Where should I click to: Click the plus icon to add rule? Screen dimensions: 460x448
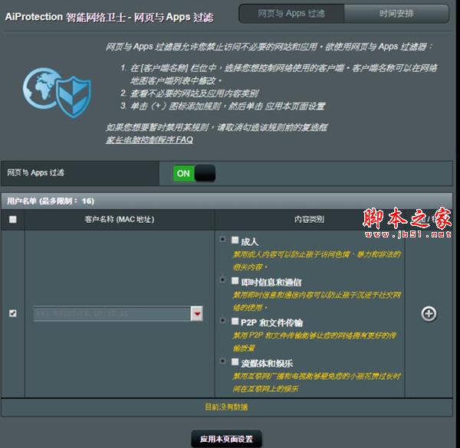pos(429,314)
